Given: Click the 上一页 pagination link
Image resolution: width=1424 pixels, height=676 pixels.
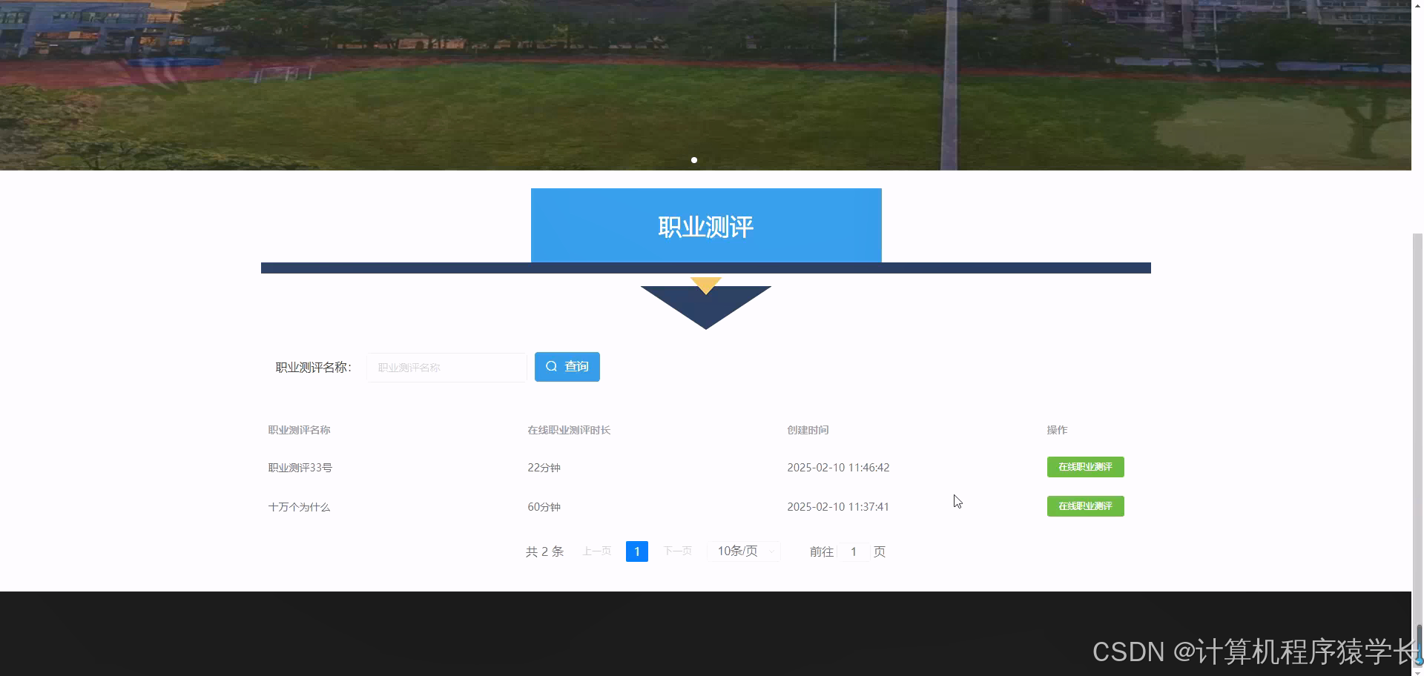Looking at the screenshot, I should pos(596,551).
